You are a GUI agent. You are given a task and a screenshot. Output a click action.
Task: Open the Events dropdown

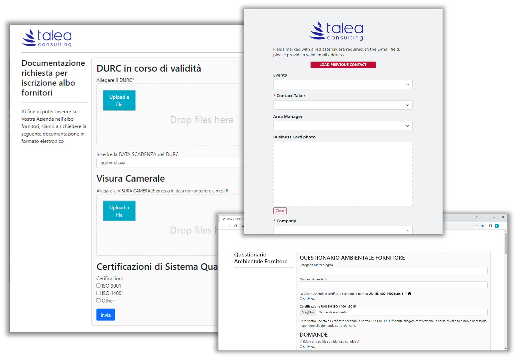point(343,85)
